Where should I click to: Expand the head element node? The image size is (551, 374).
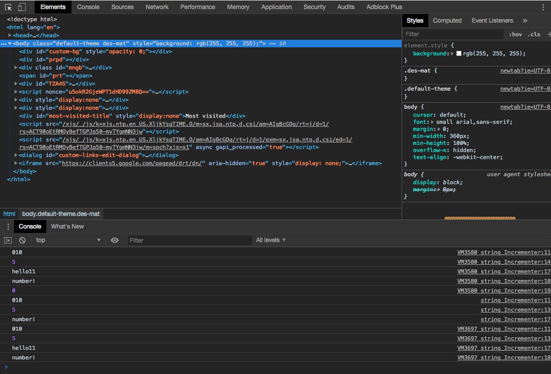click(x=10, y=36)
